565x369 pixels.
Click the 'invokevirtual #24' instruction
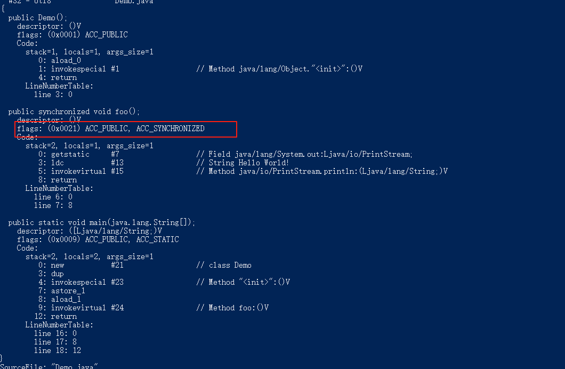(87, 308)
